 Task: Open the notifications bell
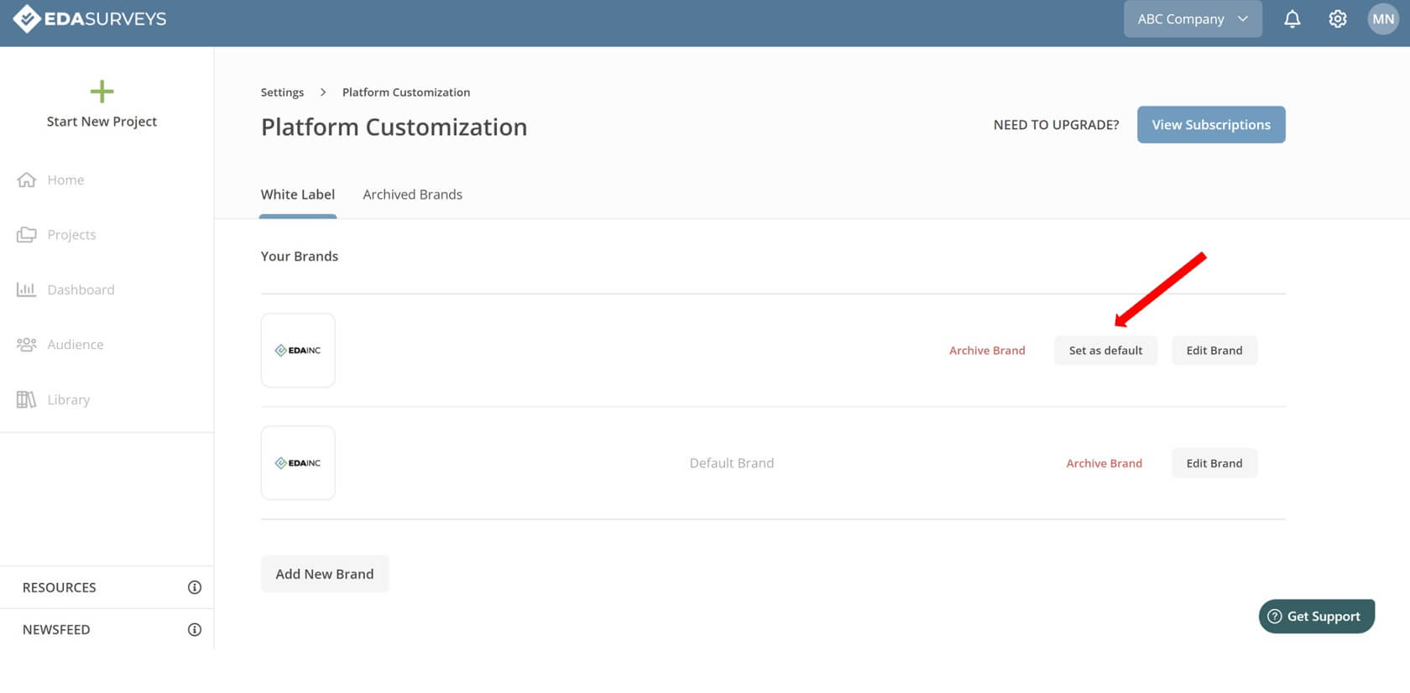(1292, 18)
